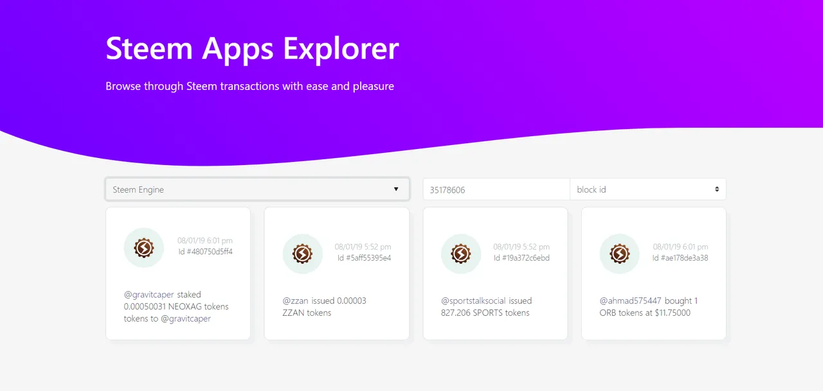The height and width of the screenshot is (391, 823).
Task: Click the 'Browse through Steem transactions' subtitle
Action: (x=249, y=86)
